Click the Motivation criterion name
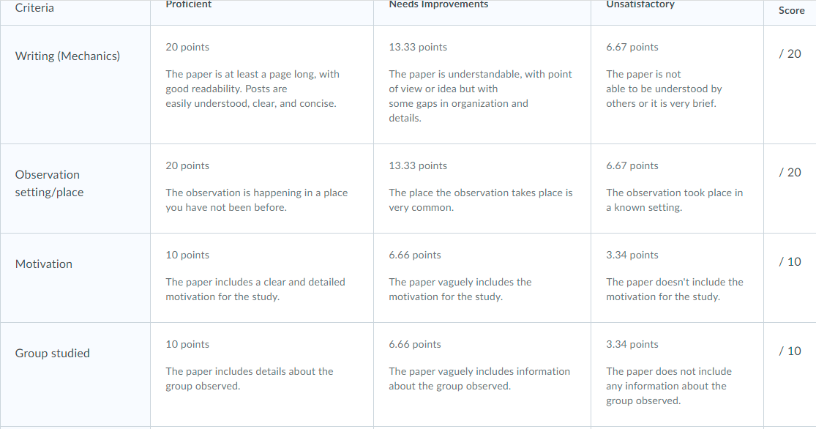816x429 pixels. (44, 264)
